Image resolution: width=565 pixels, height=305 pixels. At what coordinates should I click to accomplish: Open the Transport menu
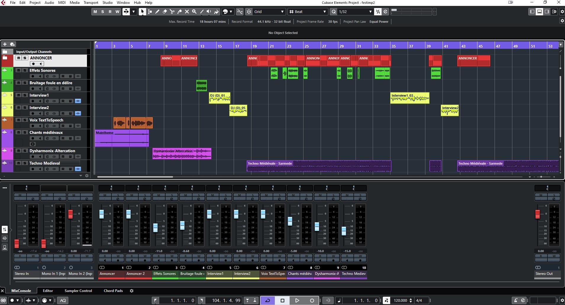click(x=91, y=3)
